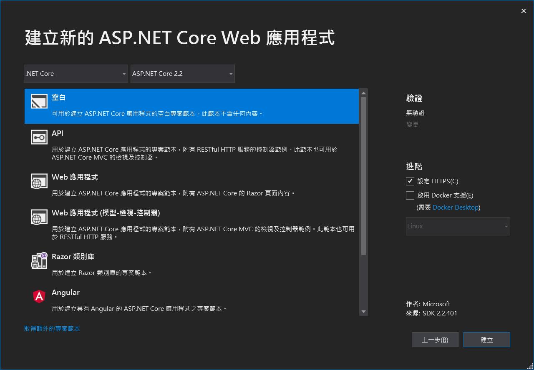Open the .NET Core framework dropdown

point(76,74)
